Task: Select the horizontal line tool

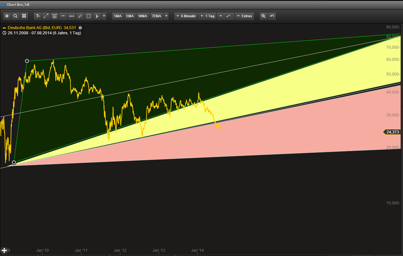Action: click(x=63, y=16)
